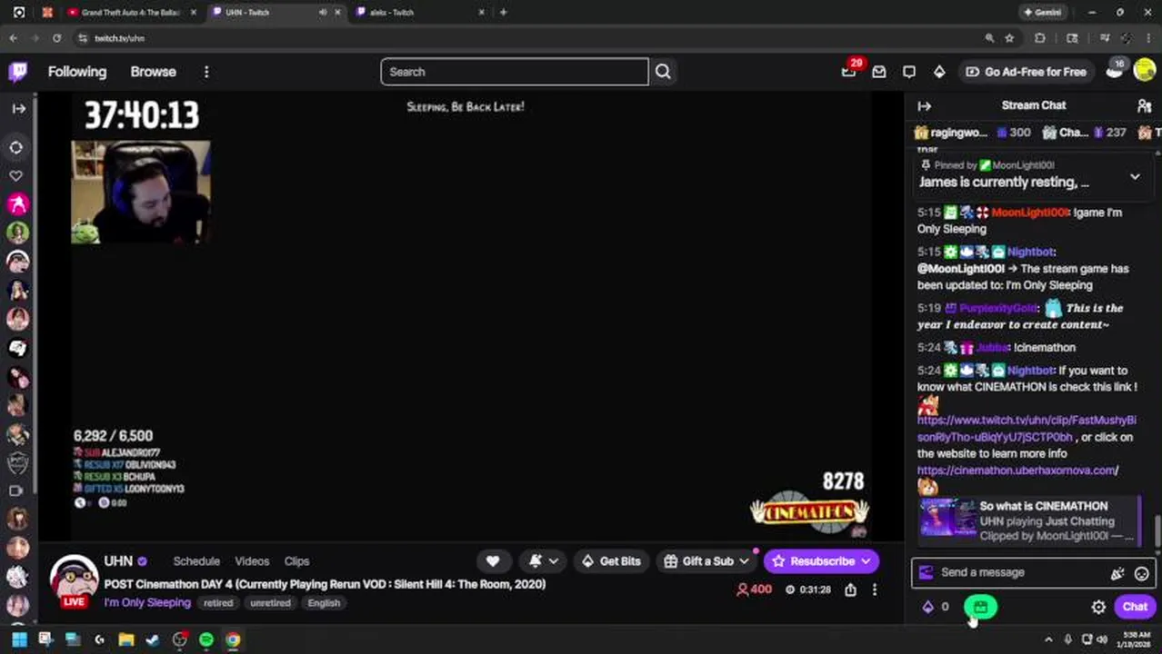This screenshot has height=654, width=1162.
Task: Open the Following tab
Action: (77, 72)
